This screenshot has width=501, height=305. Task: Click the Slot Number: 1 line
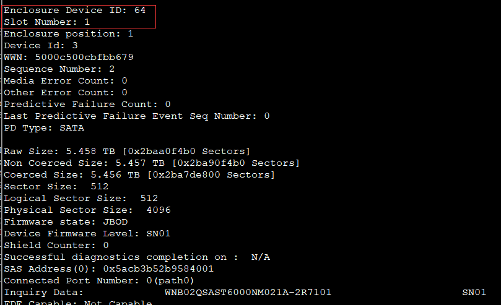(46, 22)
